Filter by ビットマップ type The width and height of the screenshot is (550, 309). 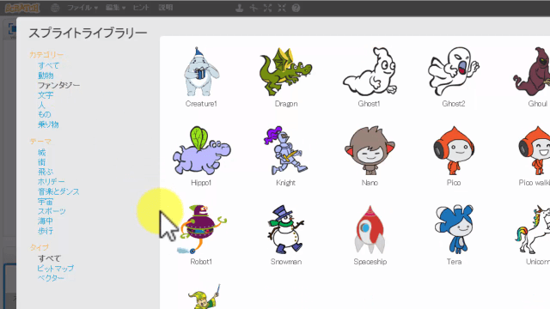(x=55, y=269)
